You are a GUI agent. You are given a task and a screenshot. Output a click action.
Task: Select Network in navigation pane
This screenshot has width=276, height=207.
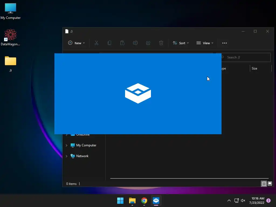pos(80,156)
